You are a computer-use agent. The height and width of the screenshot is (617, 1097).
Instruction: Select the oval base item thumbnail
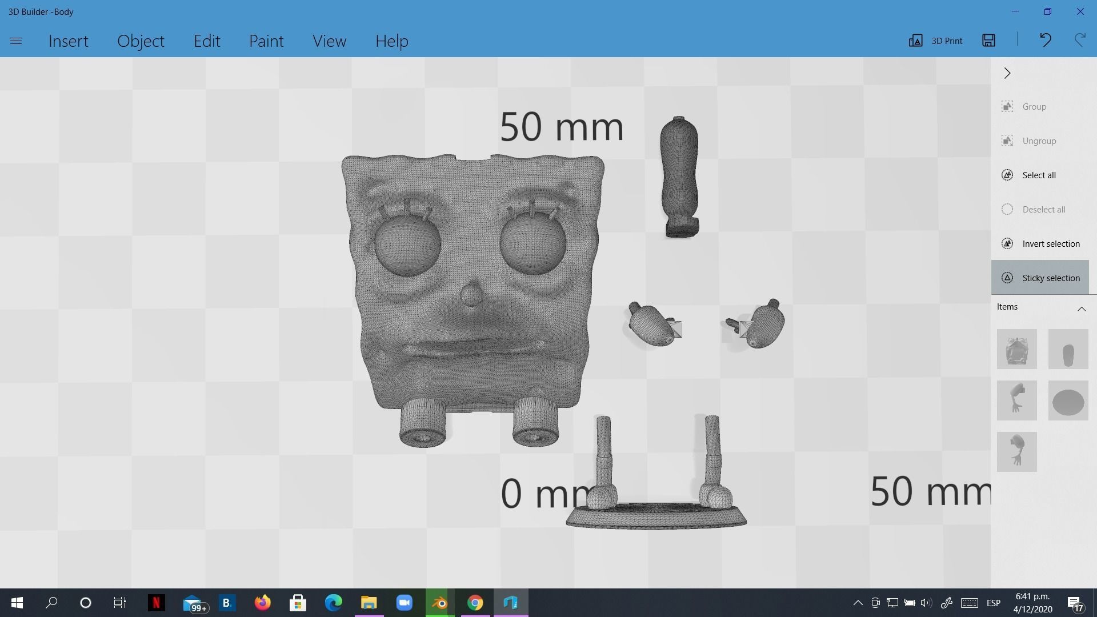coord(1068,400)
